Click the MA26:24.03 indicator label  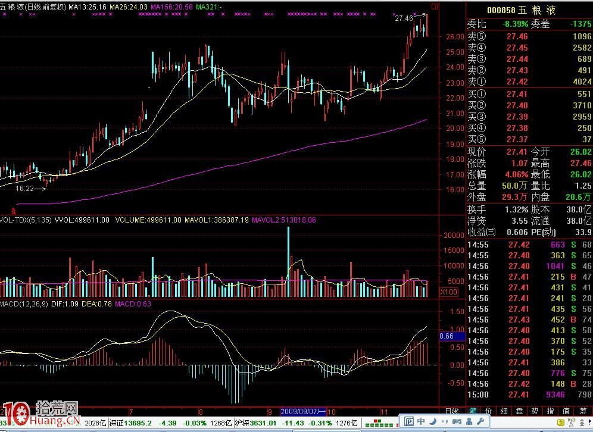129,7
